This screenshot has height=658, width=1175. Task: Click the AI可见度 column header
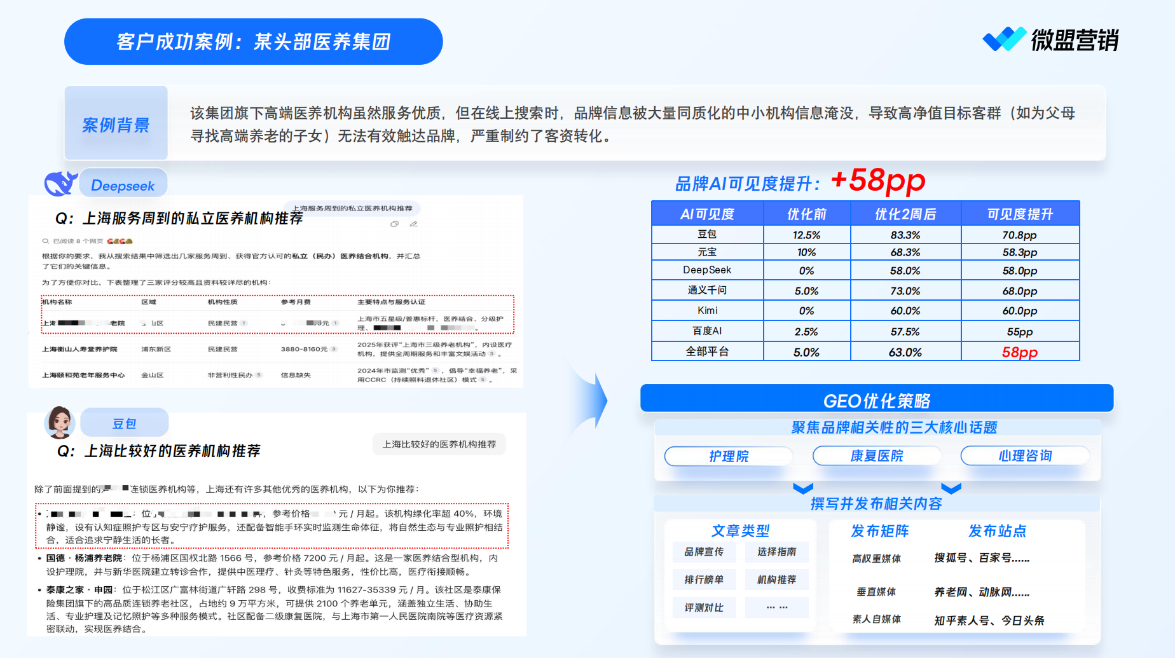[707, 214]
